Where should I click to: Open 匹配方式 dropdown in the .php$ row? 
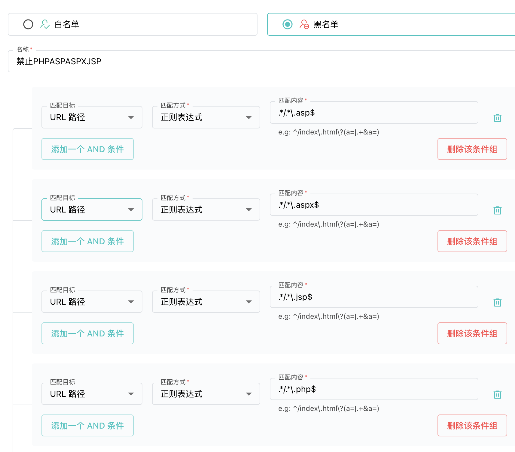pyautogui.click(x=206, y=394)
